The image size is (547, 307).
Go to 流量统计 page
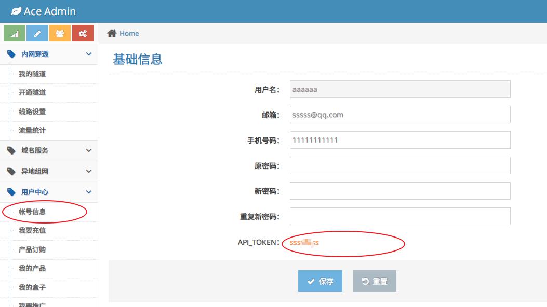tap(32, 130)
